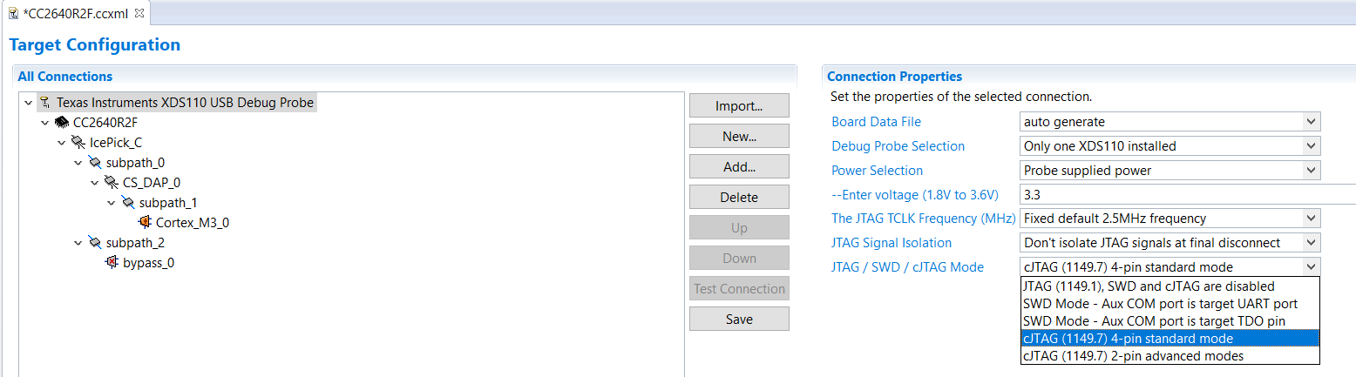The image size is (1356, 377).
Task: Choose cJTAG 4-pin standard mode option
Action: tap(1170, 339)
